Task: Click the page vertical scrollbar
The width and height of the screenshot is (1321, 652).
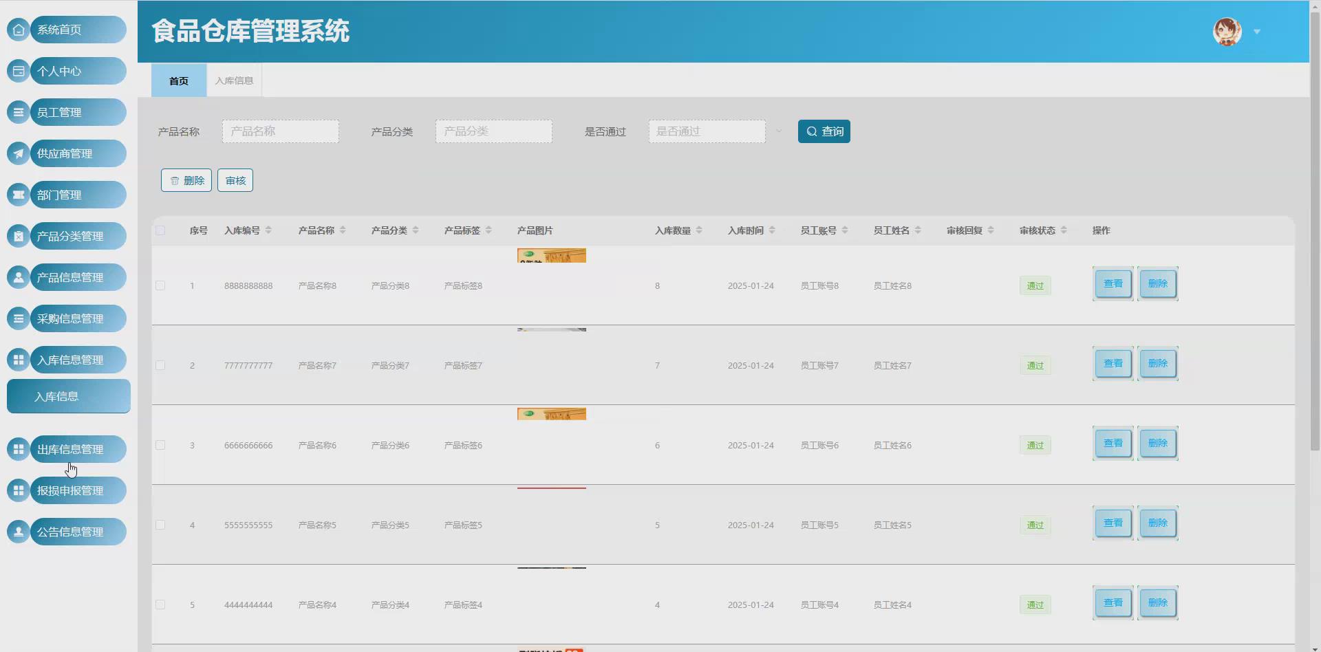Action: coord(1315,230)
